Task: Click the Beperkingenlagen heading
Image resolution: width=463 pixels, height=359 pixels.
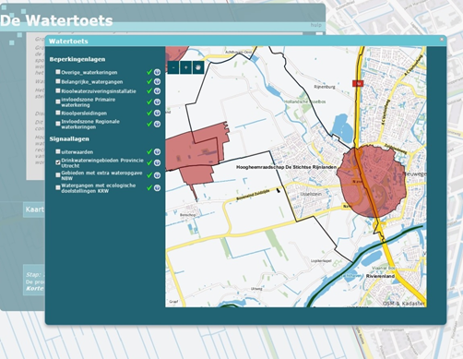Action: pos(77,59)
